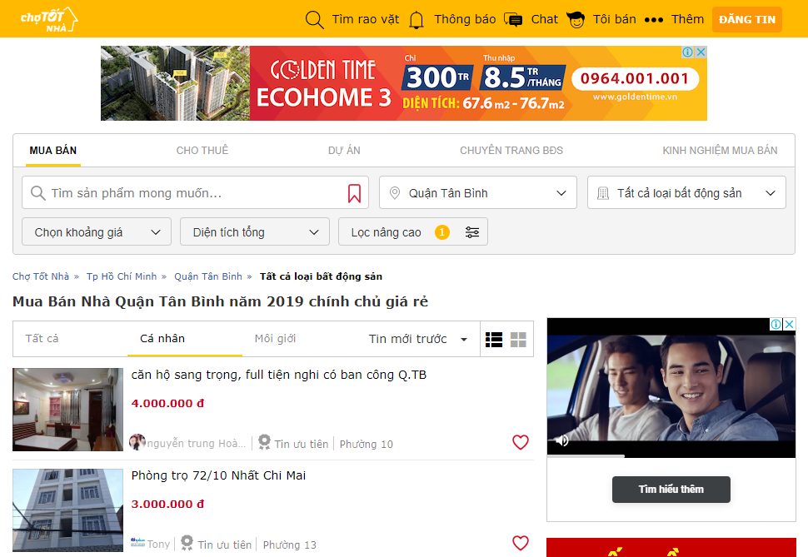Click the Phường 13 location text
The image size is (808, 557).
coord(290,545)
